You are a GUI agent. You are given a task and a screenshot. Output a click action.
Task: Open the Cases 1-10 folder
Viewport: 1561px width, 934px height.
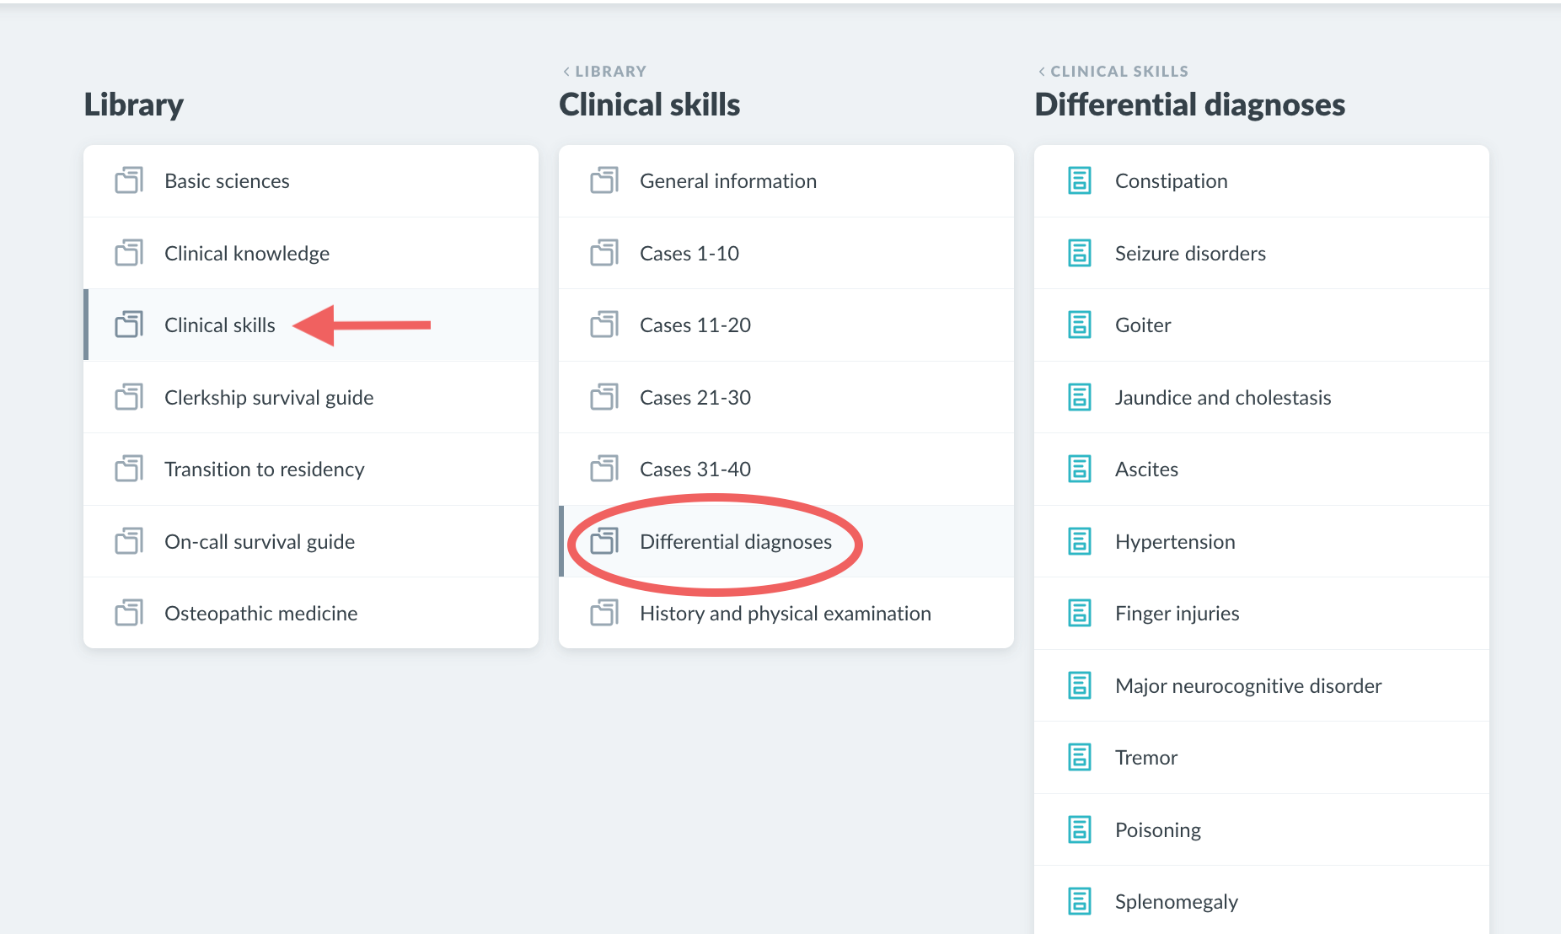coord(786,253)
